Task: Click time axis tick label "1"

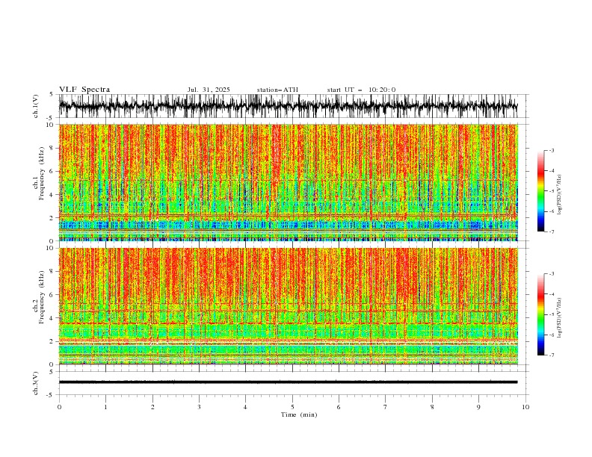Action: (x=105, y=407)
